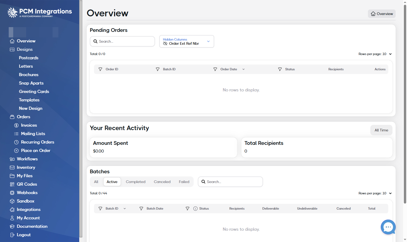Click the PCM Integrations logo
Image resolution: width=407 pixels, height=242 pixels.
point(40,12)
